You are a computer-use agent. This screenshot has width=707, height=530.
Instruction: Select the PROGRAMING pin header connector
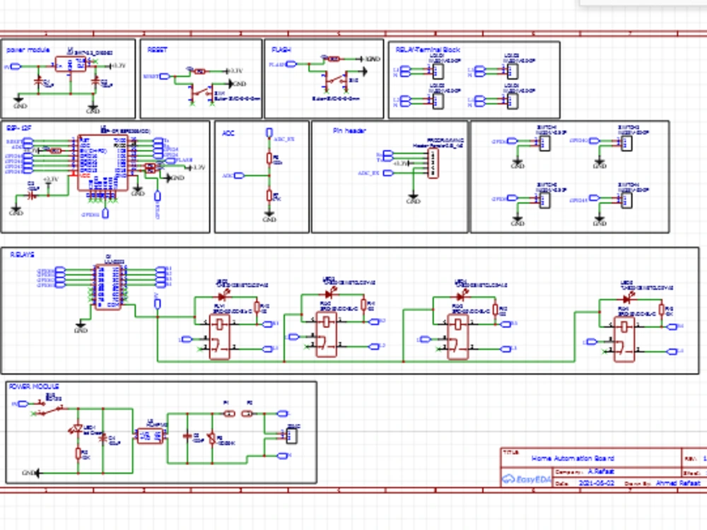point(433,163)
